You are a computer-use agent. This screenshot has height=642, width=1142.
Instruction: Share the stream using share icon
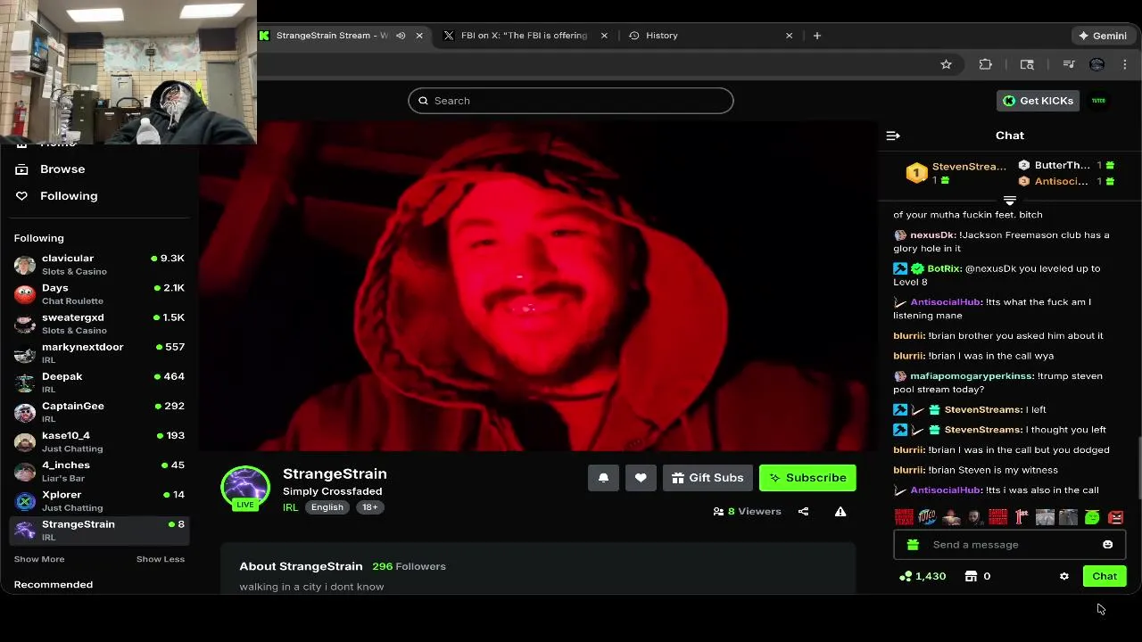point(803,512)
